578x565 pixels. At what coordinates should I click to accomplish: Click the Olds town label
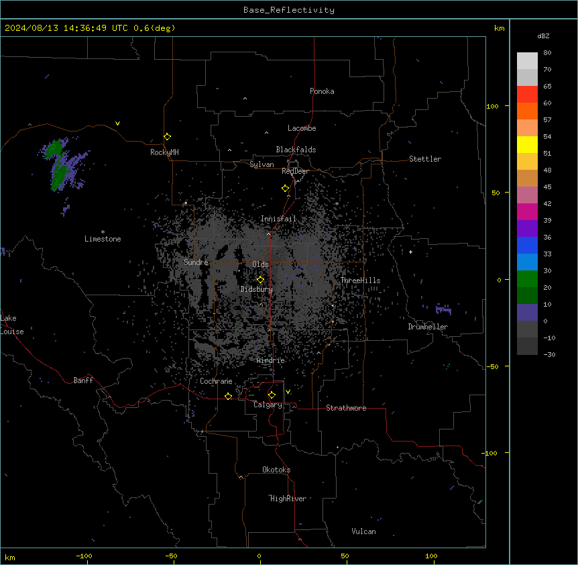point(260,264)
